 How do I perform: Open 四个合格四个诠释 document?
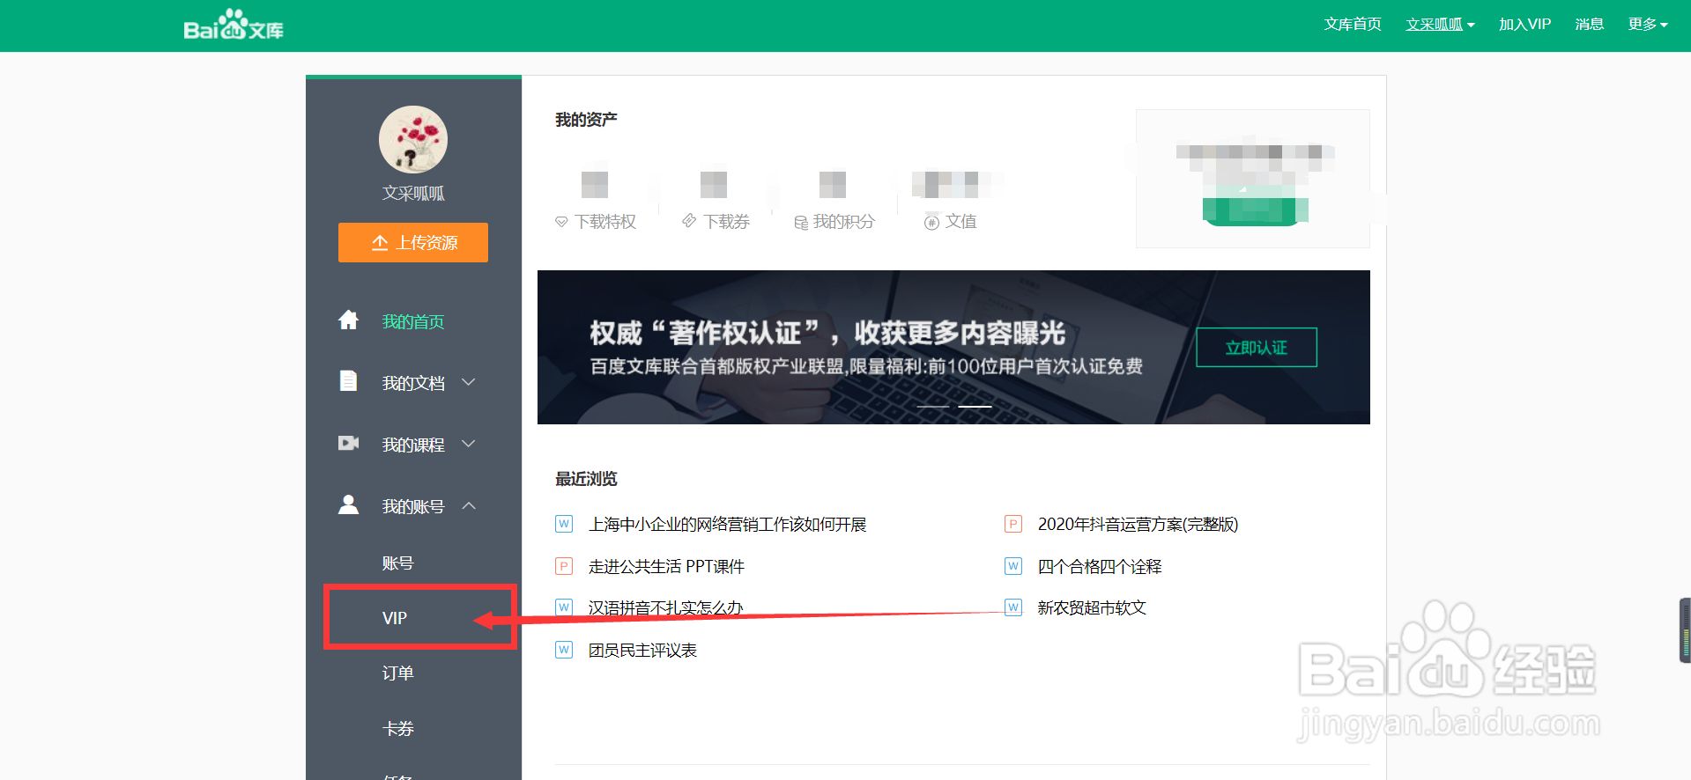(1099, 567)
